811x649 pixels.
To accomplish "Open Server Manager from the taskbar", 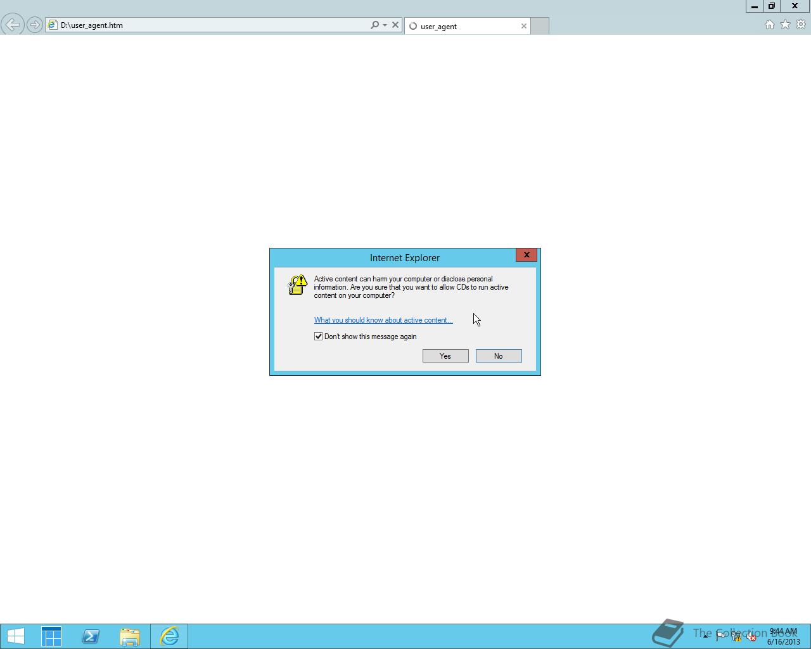I will [x=51, y=636].
